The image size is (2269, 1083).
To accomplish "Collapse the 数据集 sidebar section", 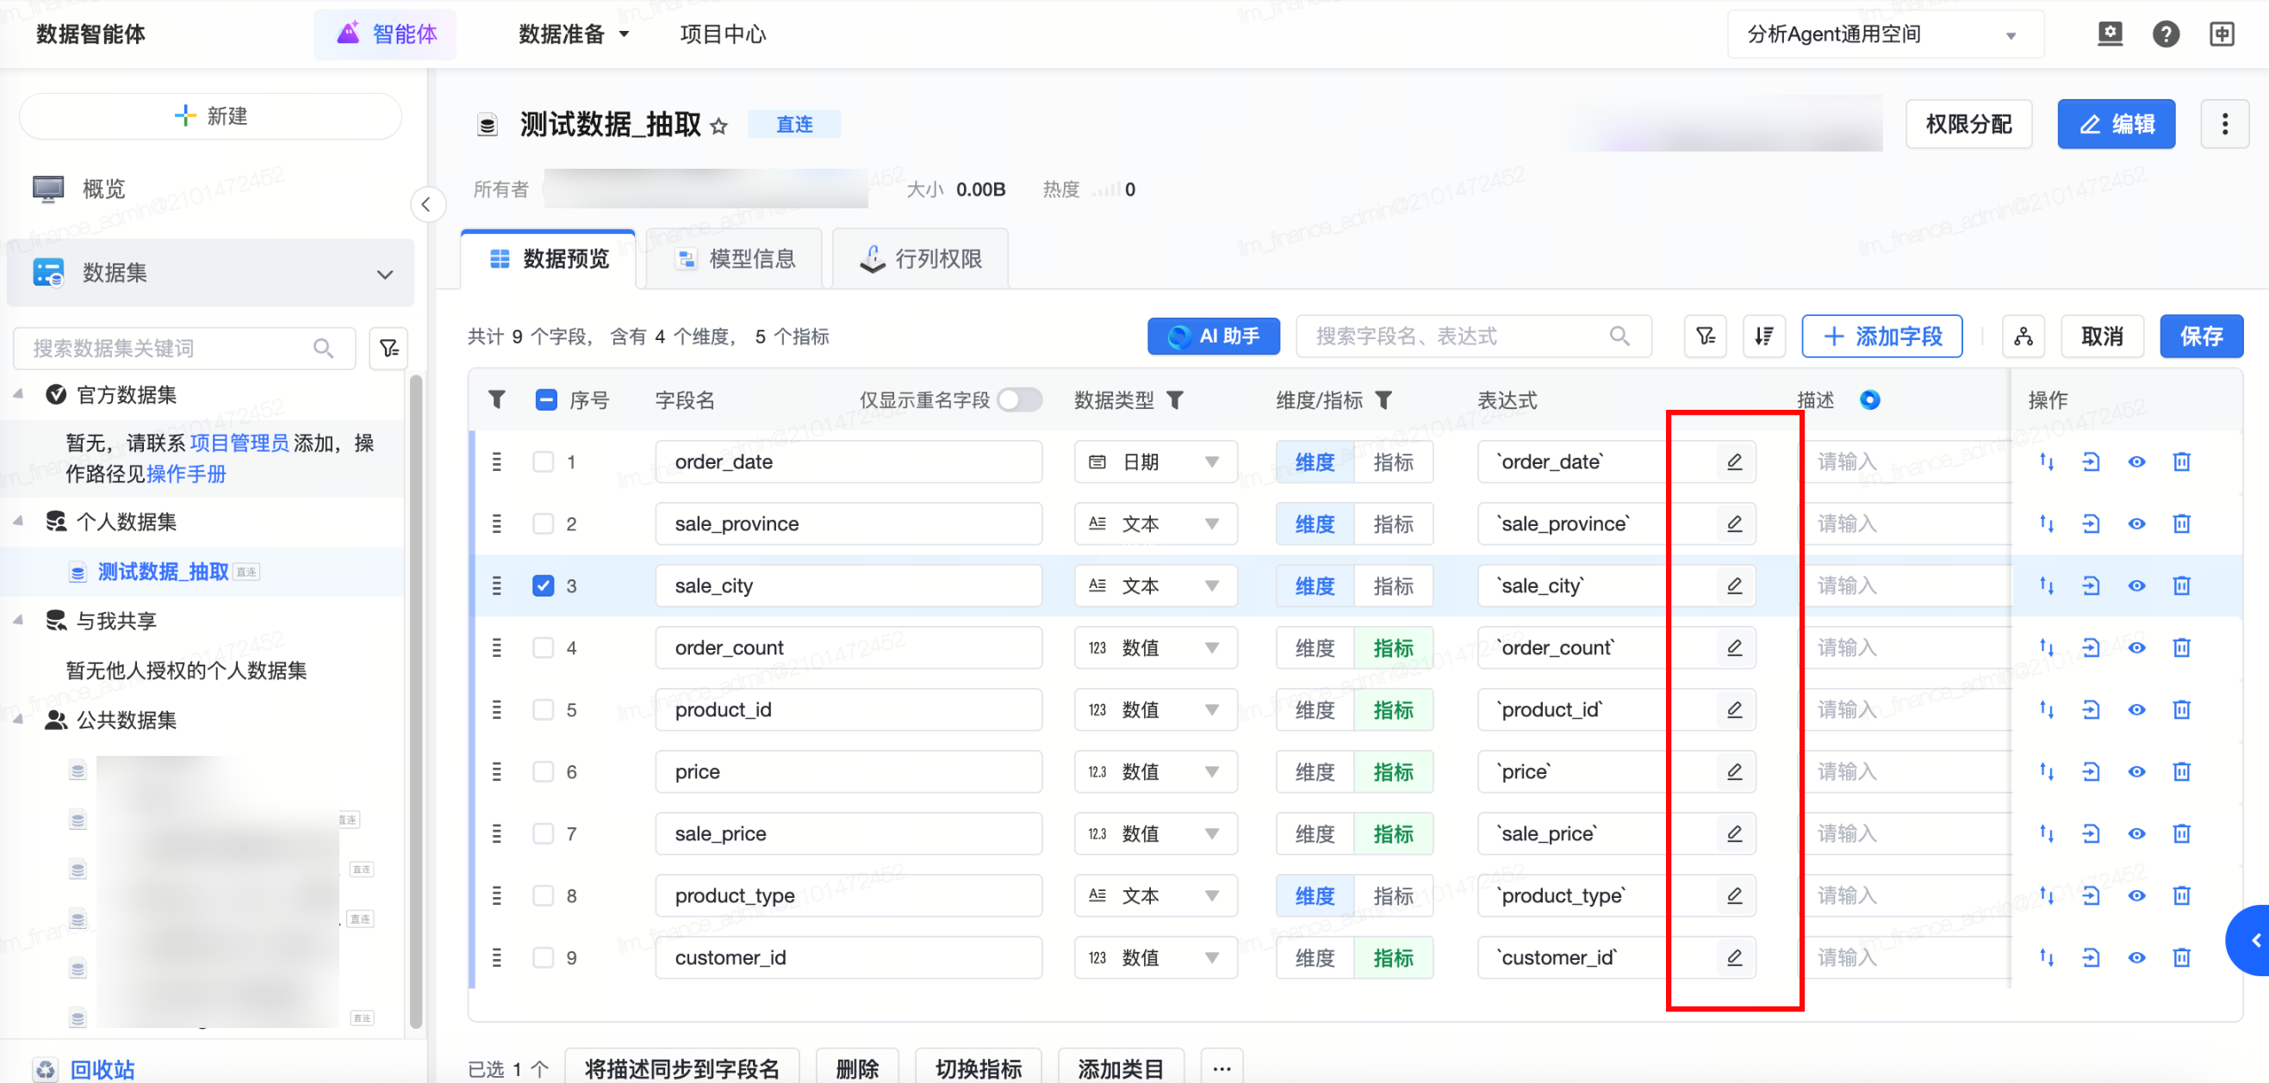I will [x=385, y=274].
